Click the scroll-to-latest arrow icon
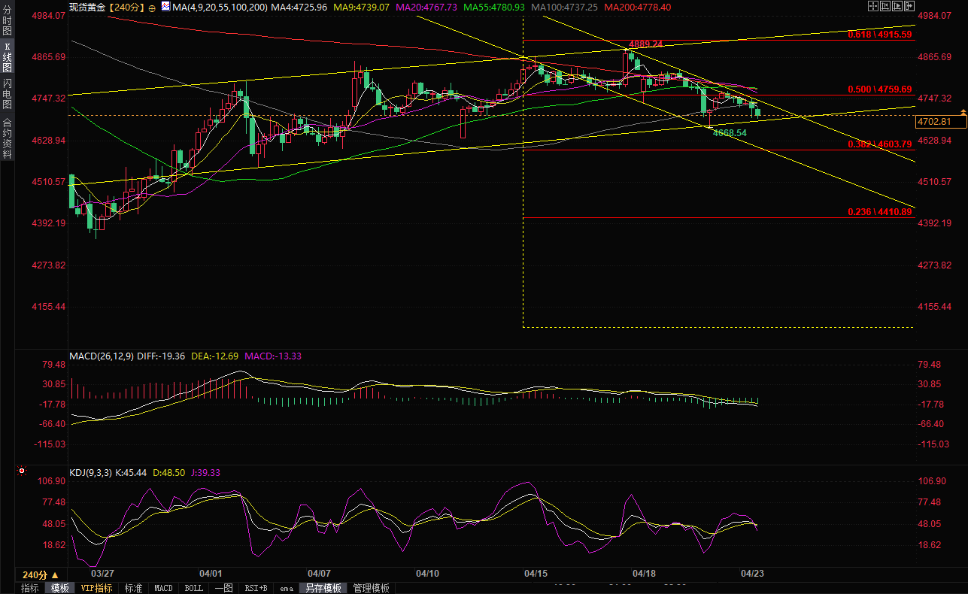Viewport: 968px width, 594px height. pyautogui.click(x=909, y=7)
